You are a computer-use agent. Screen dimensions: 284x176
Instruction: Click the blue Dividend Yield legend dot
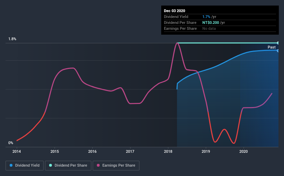tap(11, 165)
